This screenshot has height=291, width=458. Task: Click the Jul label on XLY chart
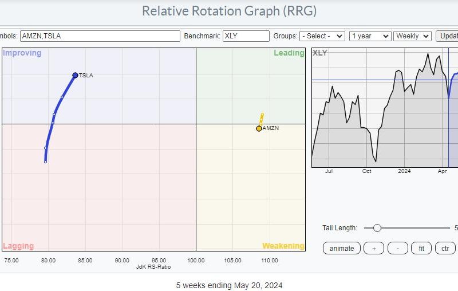point(329,171)
